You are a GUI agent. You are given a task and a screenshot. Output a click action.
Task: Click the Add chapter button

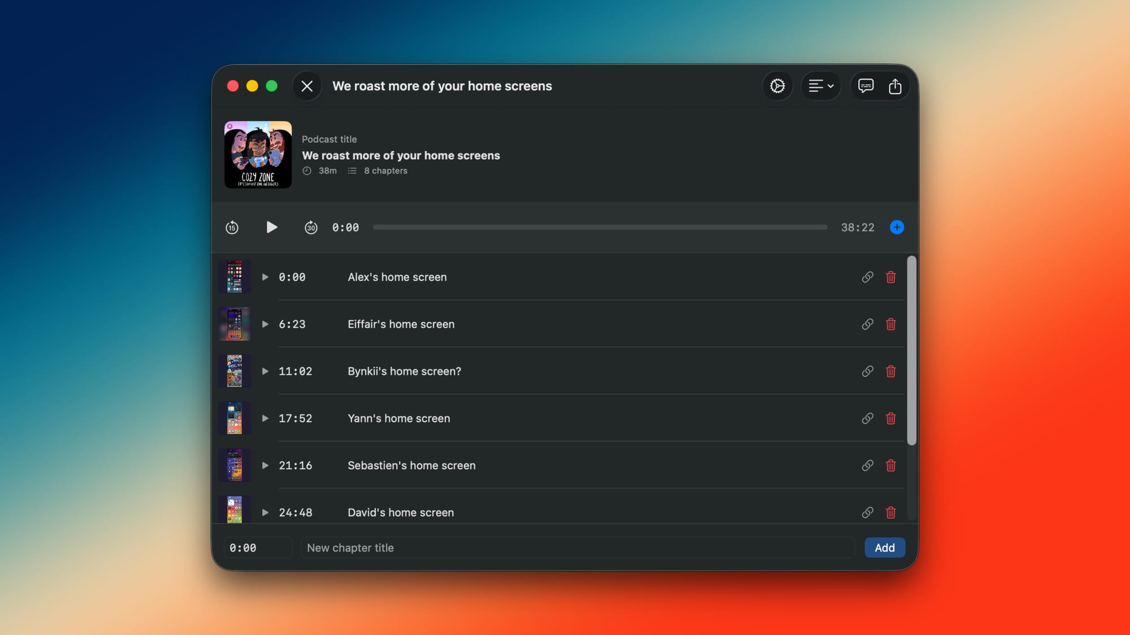(x=884, y=548)
